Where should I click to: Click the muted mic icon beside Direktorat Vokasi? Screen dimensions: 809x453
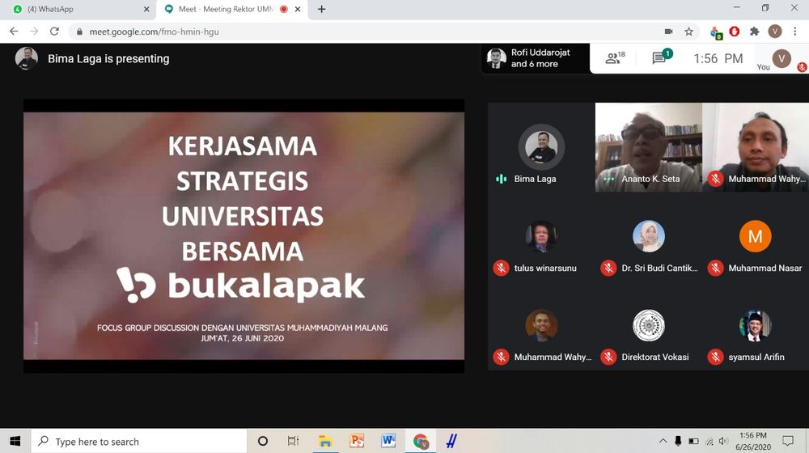pyautogui.click(x=608, y=357)
